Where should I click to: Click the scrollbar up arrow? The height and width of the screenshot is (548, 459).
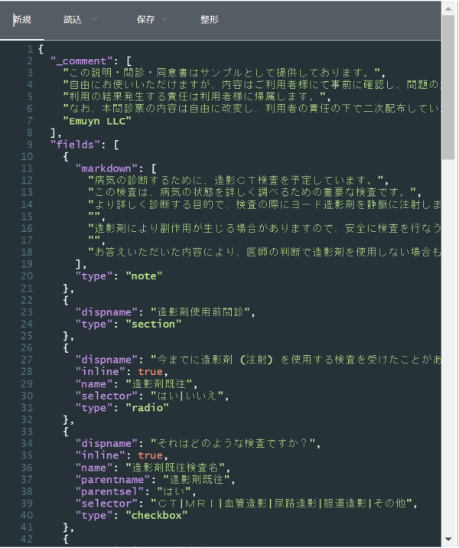[x=448, y=8]
